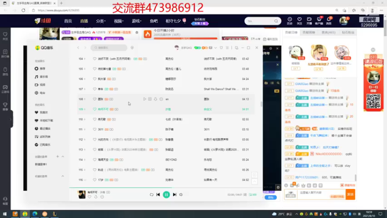Open Recently Played in QQ Music sidebar
The height and width of the screenshot is (218, 387).
(x=43, y=128)
